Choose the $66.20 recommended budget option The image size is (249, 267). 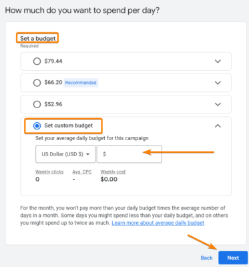[x=37, y=83]
